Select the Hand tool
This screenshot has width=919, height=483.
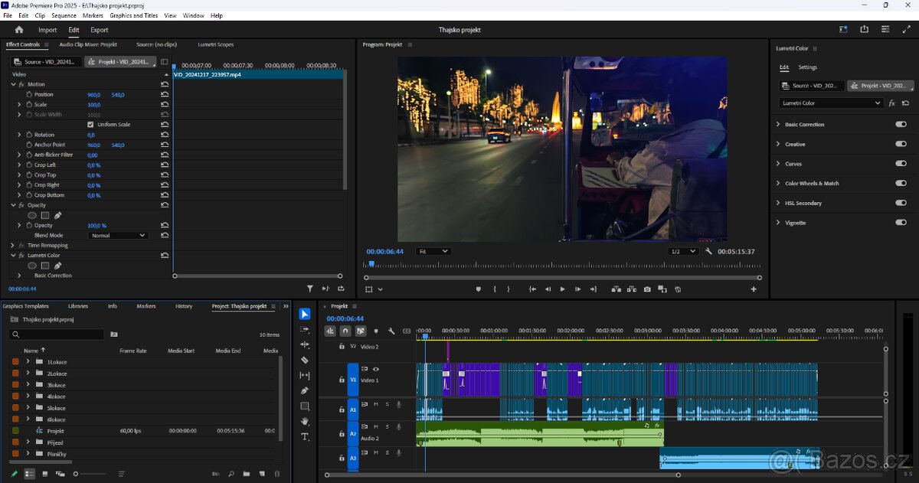coord(305,421)
